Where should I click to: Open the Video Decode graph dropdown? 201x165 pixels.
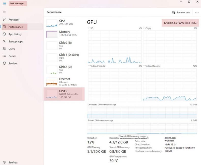(144, 66)
